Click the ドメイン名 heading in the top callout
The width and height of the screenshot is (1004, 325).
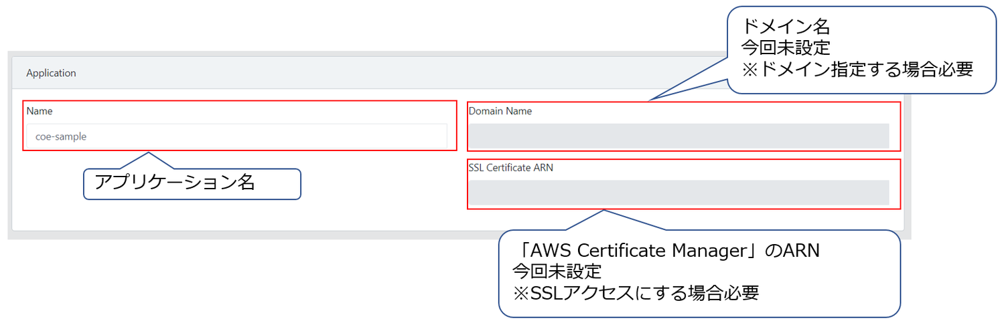(x=785, y=27)
